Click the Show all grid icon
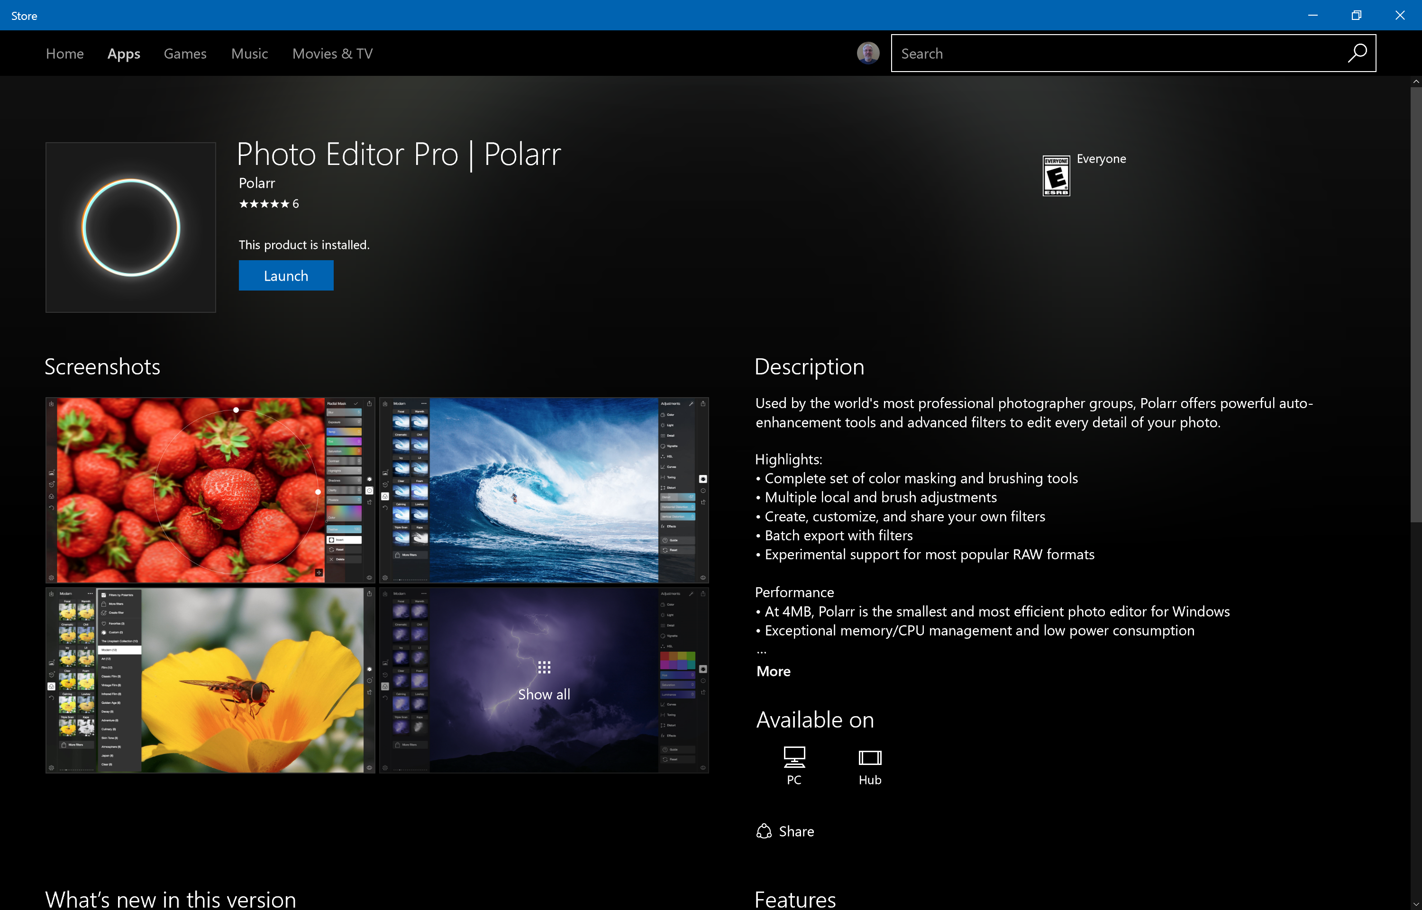Image resolution: width=1422 pixels, height=910 pixels. tap(544, 668)
